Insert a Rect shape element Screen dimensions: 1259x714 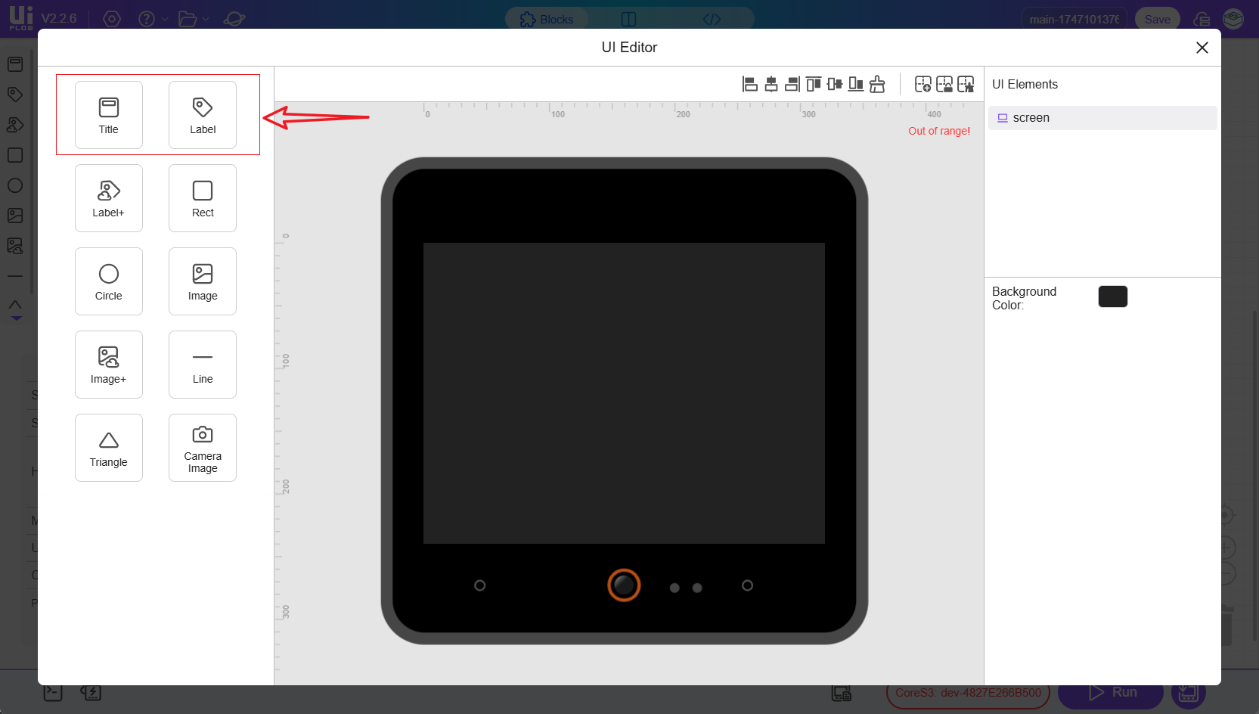click(x=203, y=198)
